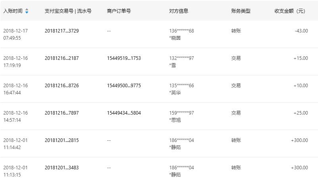
Task: Click merchant order 15449519...1753
Action: 124,58
